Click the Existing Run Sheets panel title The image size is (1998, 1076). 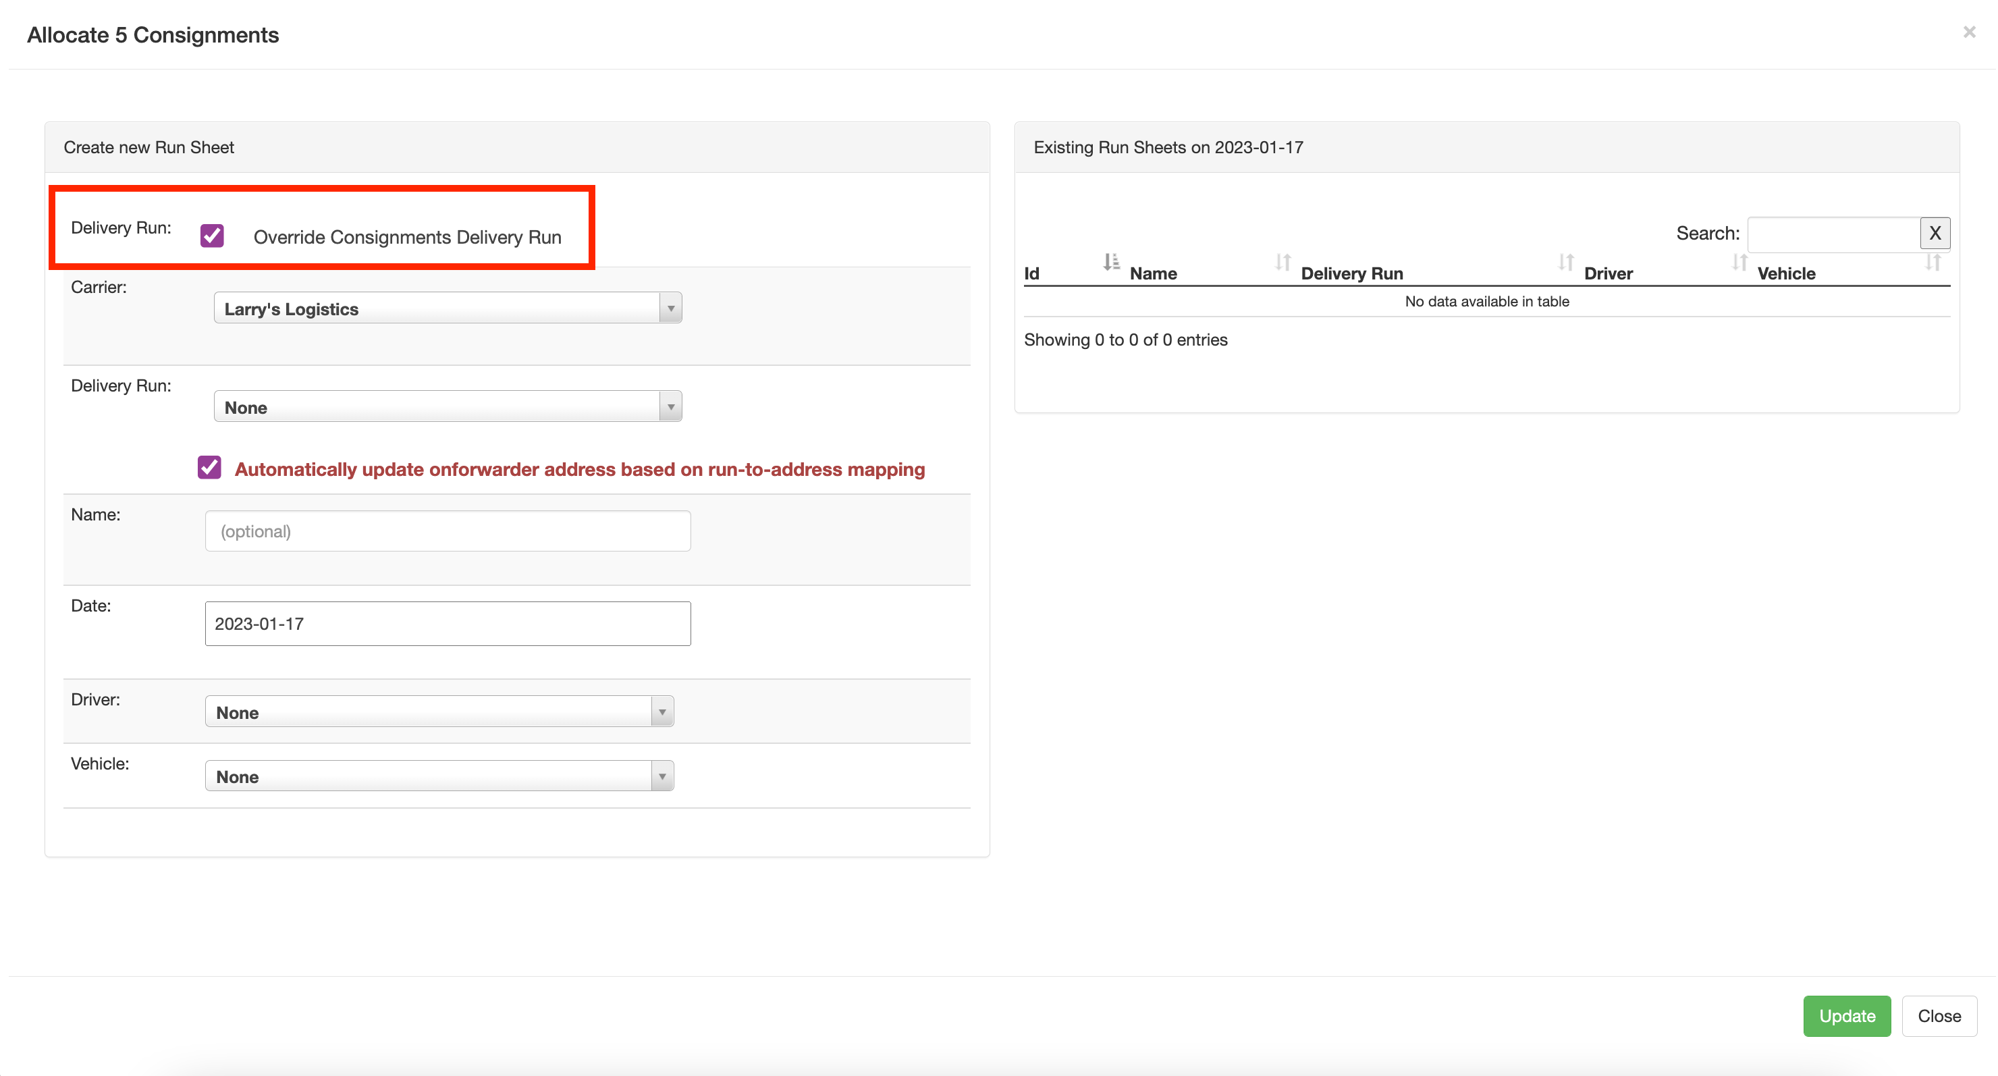(1169, 147)
